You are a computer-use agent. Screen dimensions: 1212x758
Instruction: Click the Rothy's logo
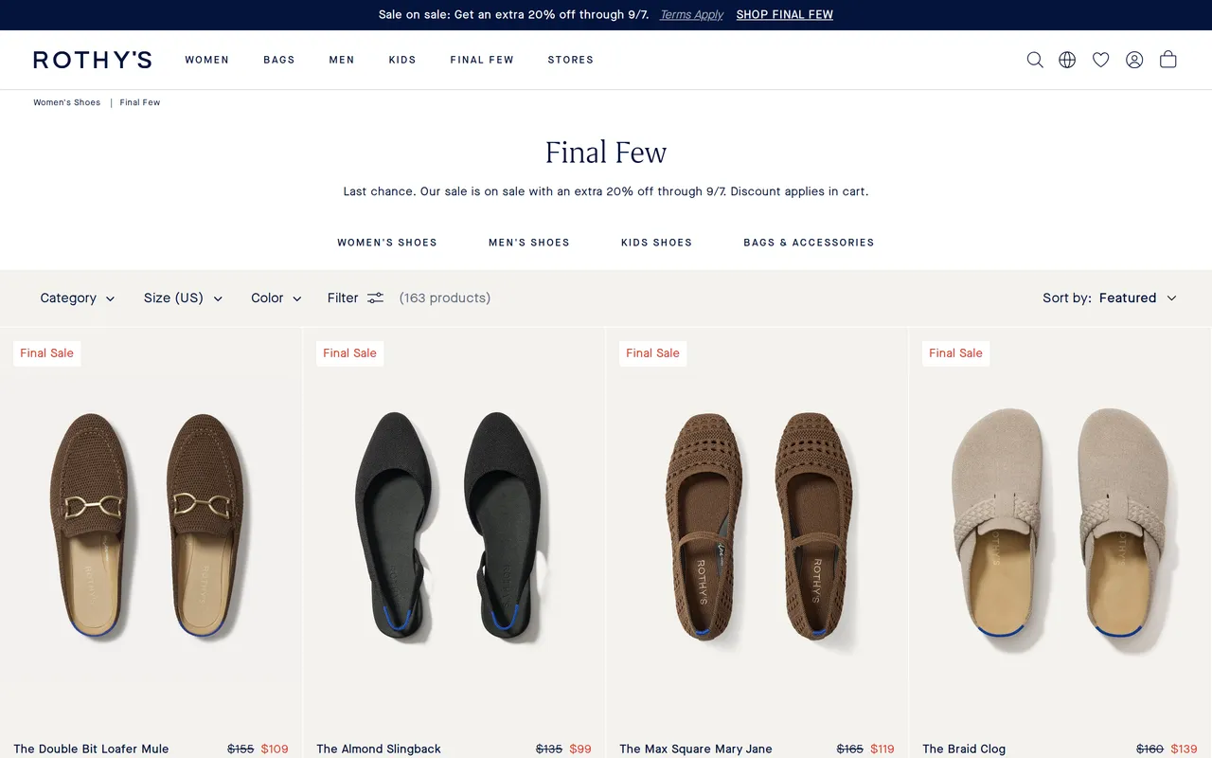(x=92, y=60)
